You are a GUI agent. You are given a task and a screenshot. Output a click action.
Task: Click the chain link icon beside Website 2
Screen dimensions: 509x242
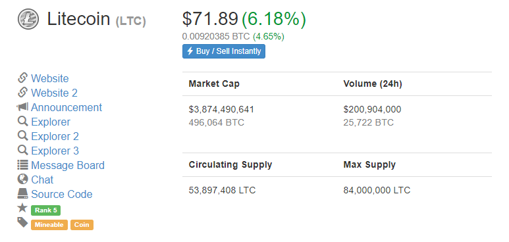[x=23, y=93]
